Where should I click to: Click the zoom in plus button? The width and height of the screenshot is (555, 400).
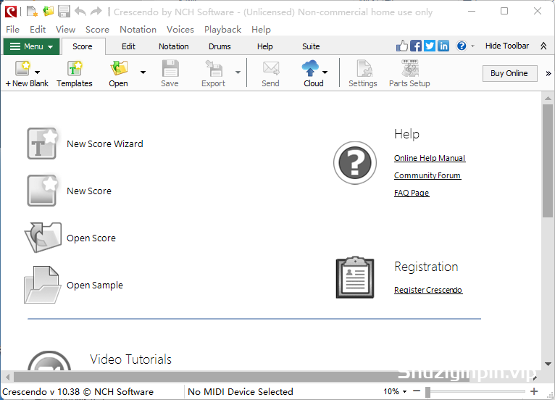[x=534, y=391]
